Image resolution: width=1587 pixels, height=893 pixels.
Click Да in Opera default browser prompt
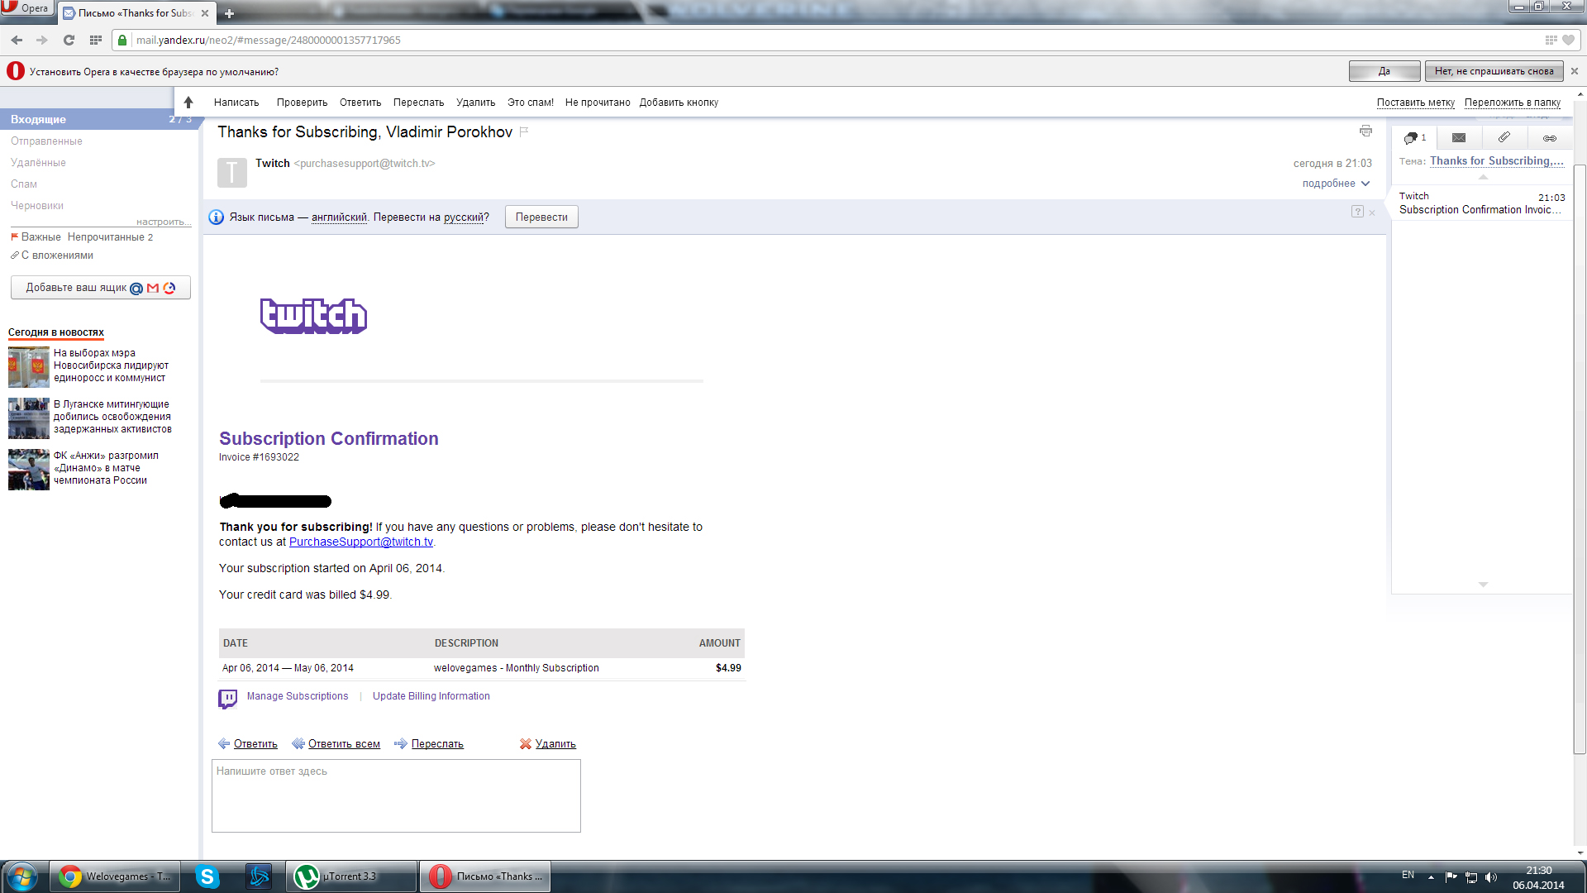[x=1384, y=71]
